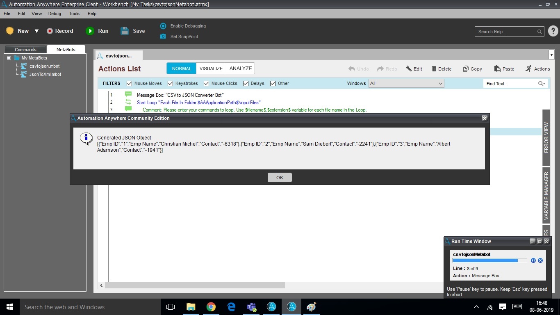Open the Debug menu
The height and width of the screenshot is (315, 560).
[x=55, y=14]
